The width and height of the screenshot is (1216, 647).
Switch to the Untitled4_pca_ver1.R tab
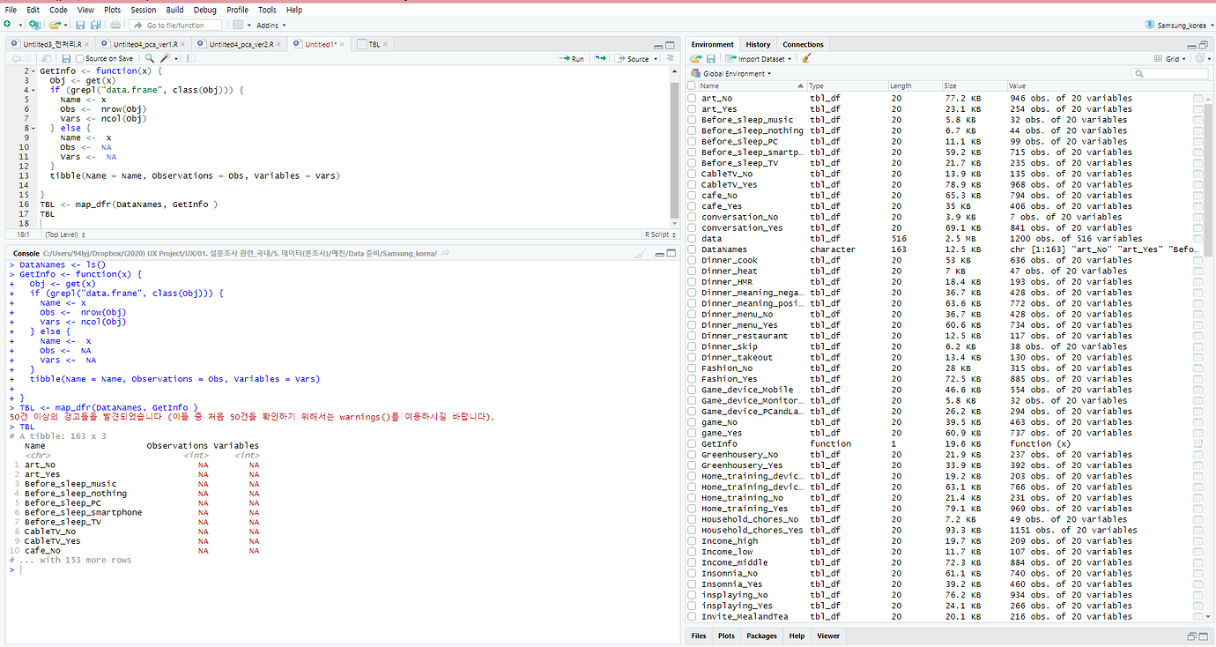[145, 44]
